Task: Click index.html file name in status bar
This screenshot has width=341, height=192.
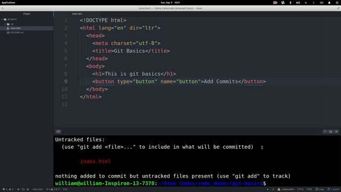Action: click(38, 189)
